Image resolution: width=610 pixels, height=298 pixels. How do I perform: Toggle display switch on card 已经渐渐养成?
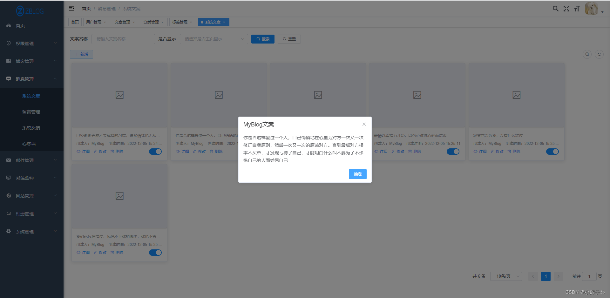click(155, 152)
